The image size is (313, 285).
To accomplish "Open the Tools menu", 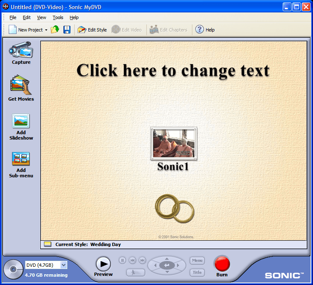I will [58, 17].
